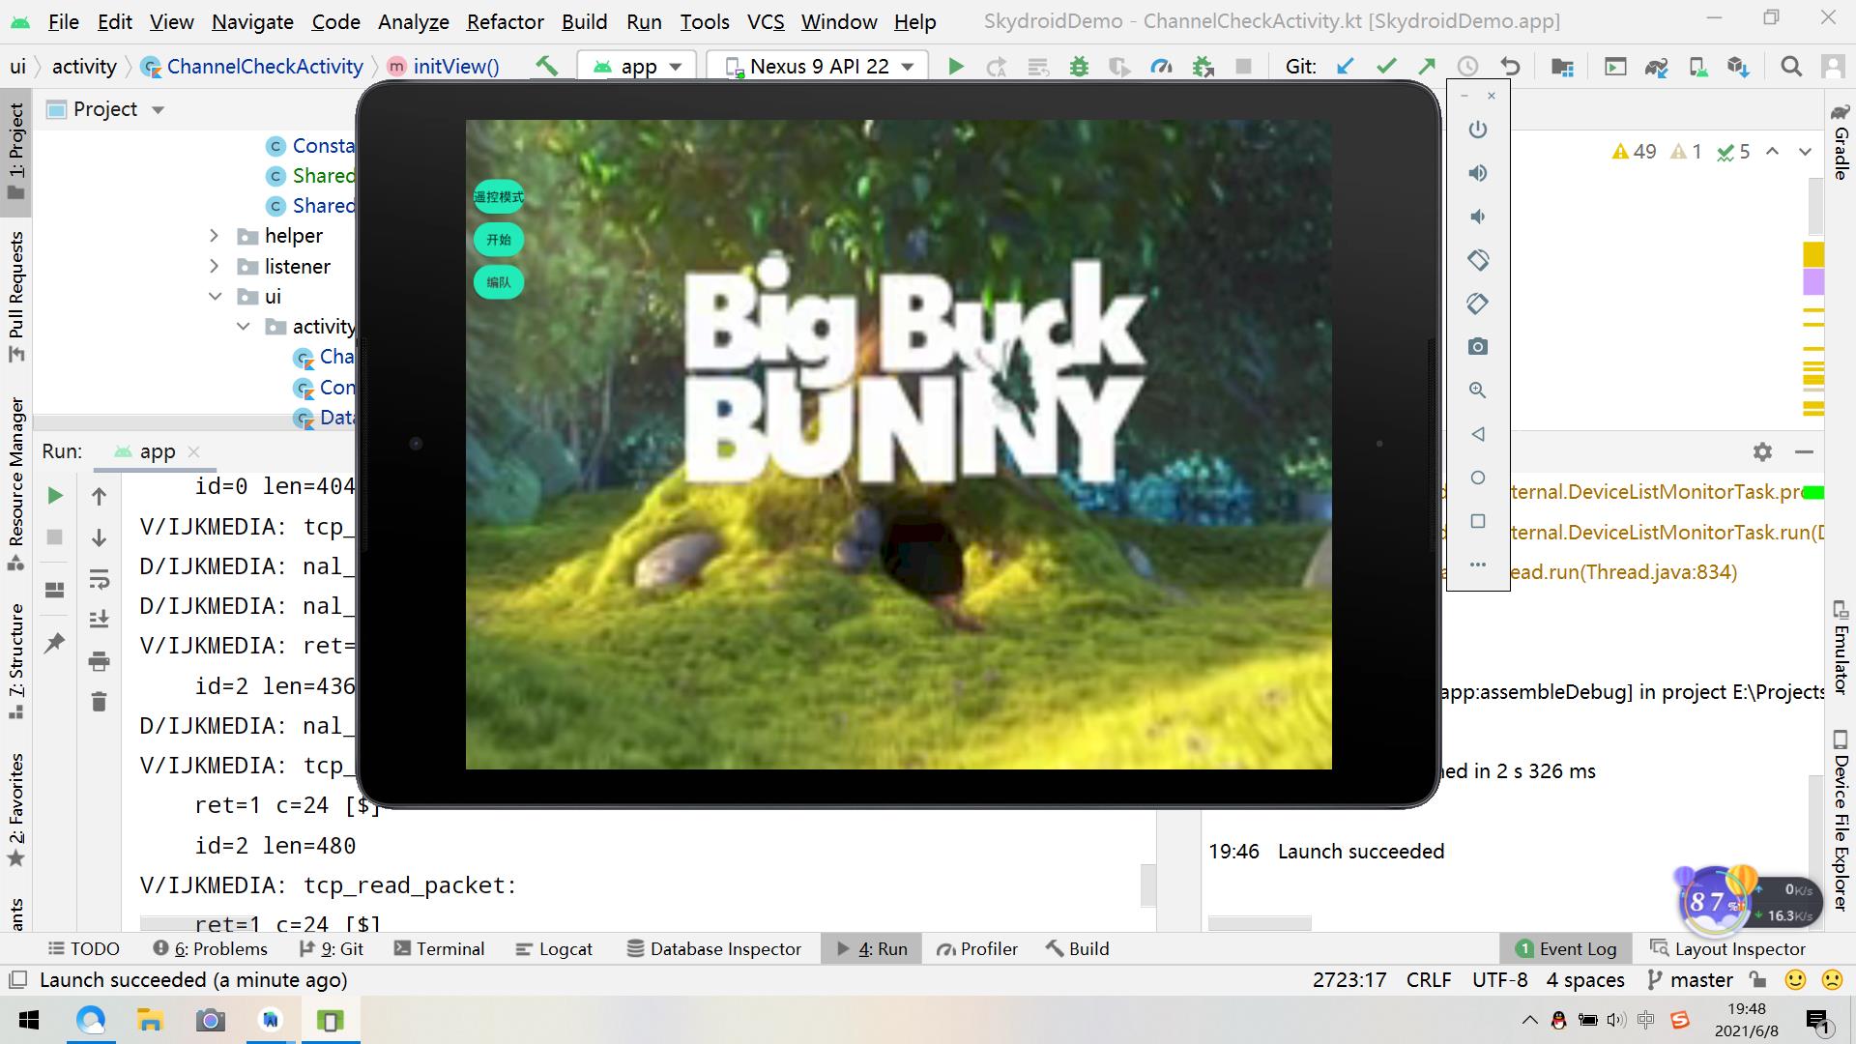Open the Terminal tool tab
Viewport: 1856px width, 1044px height.
click(439, 949)
